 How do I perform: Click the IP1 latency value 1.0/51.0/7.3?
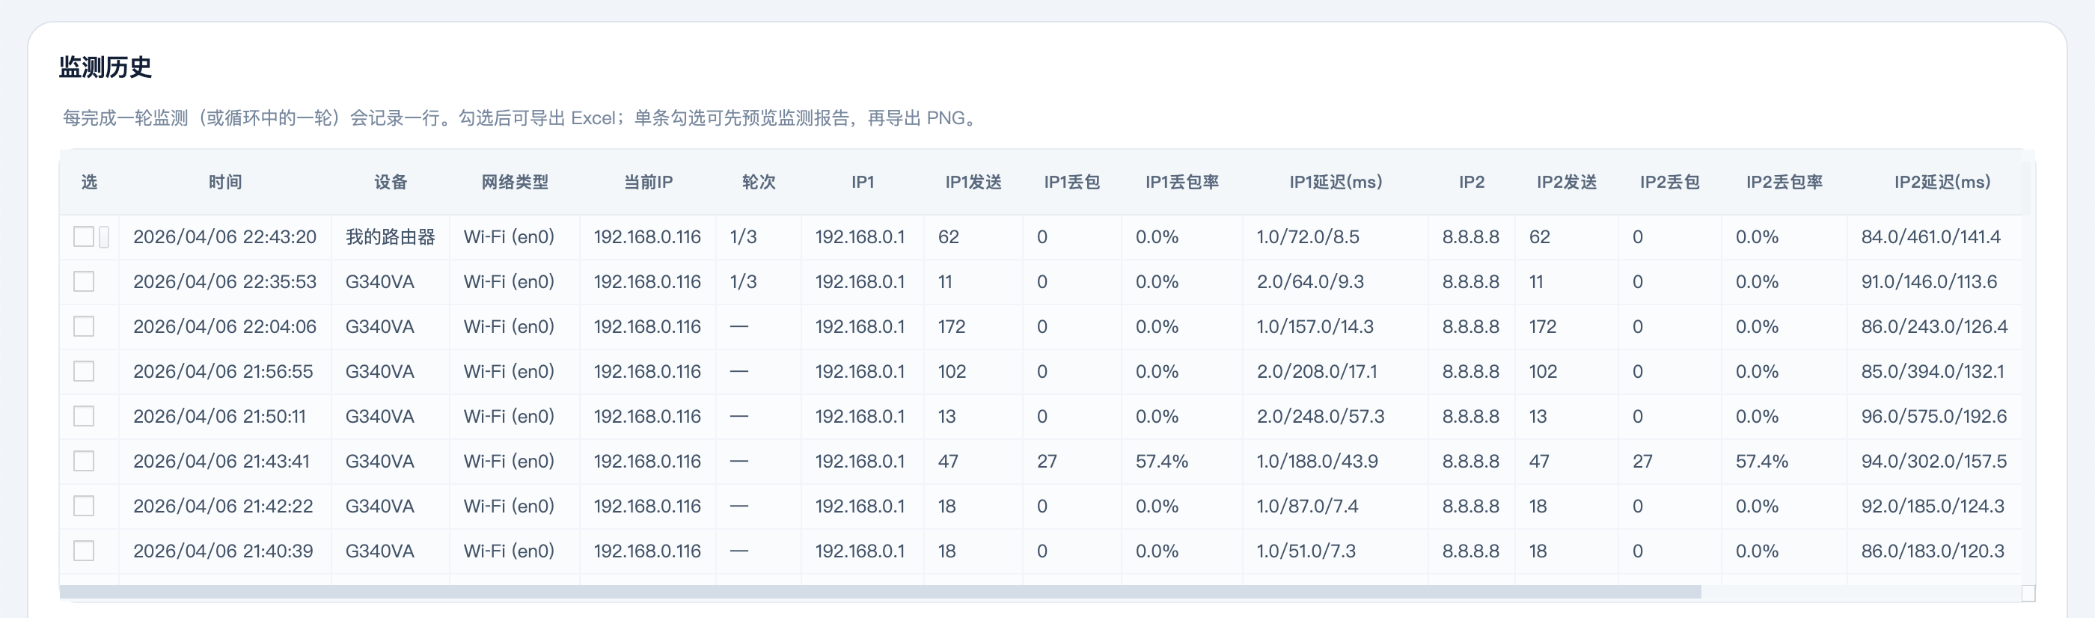[1306, 551]
